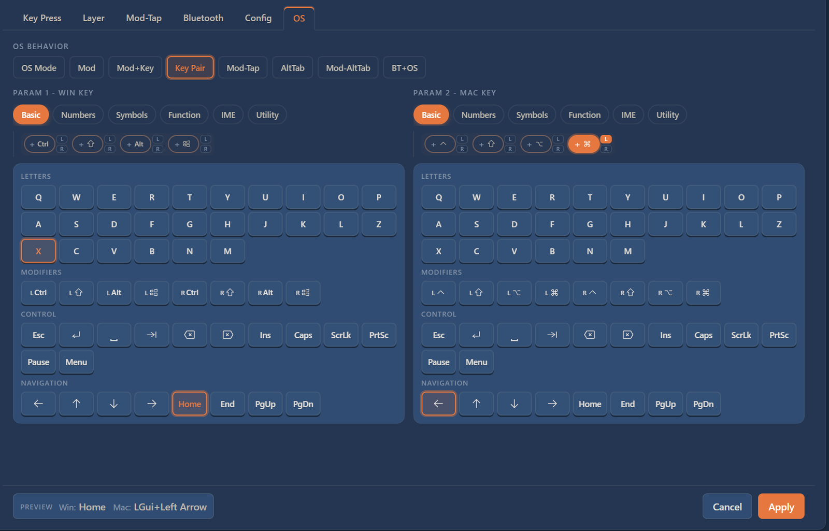Choose the Up Arrow key in Mac Navigation
829x531 pixels.
click(476, 404)
